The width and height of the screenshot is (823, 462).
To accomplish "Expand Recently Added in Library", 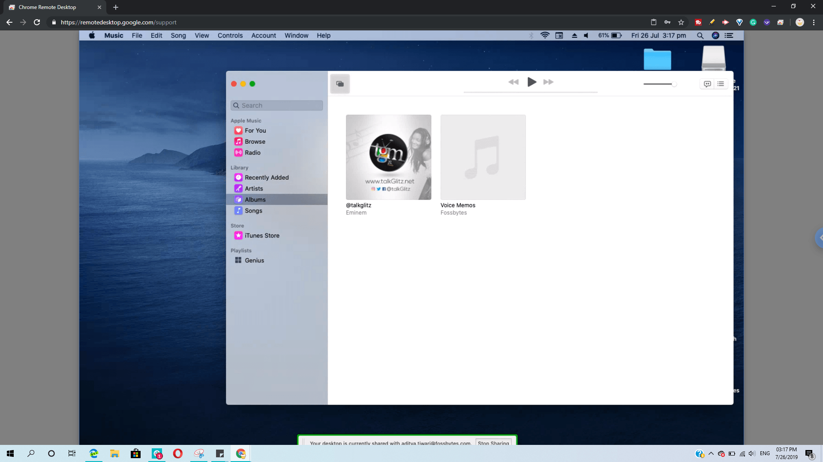I will click(266, 177).
